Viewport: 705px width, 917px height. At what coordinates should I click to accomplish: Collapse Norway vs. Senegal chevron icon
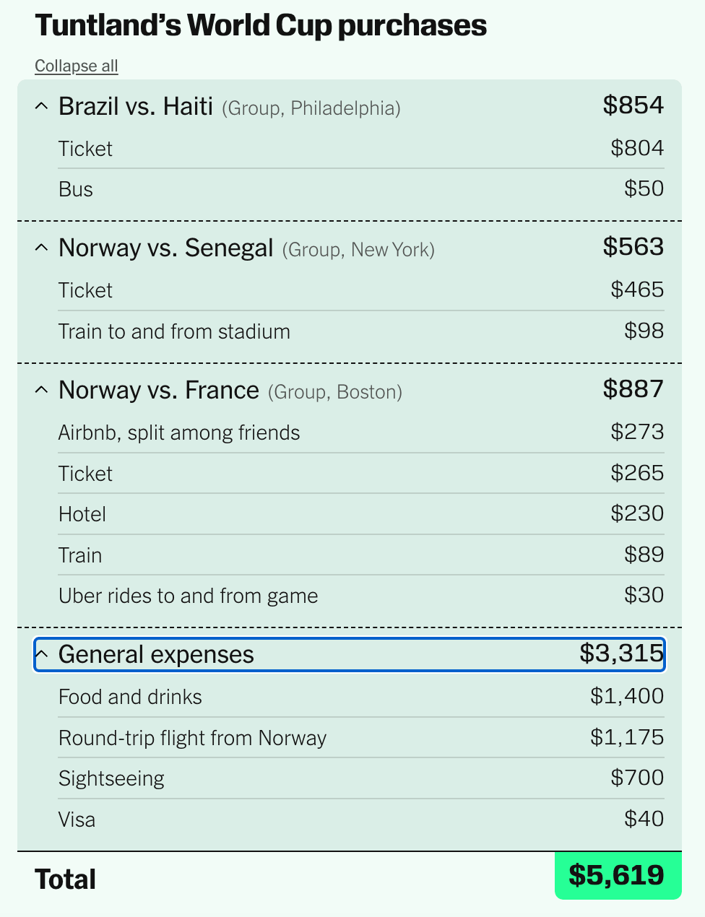pyautogui.click(x=42, y=248)
